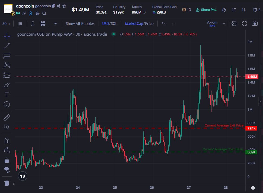Open the emoji icons tool
The width and height of the screenshot is (263, 193).
(x=7, y=104)
